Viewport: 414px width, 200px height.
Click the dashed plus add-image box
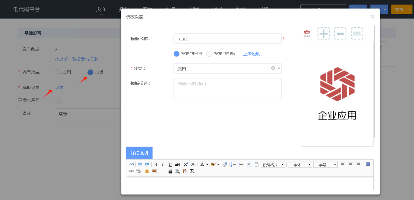(324, 33)
